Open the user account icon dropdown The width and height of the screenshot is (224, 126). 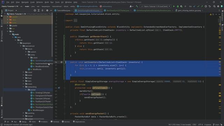[x=131, y=6]
